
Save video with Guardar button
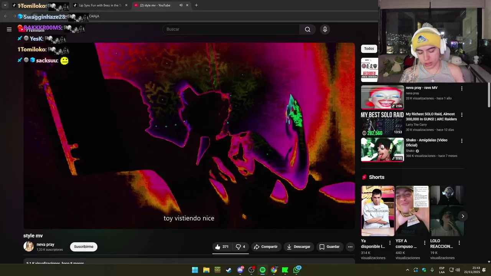click(330, 247)
